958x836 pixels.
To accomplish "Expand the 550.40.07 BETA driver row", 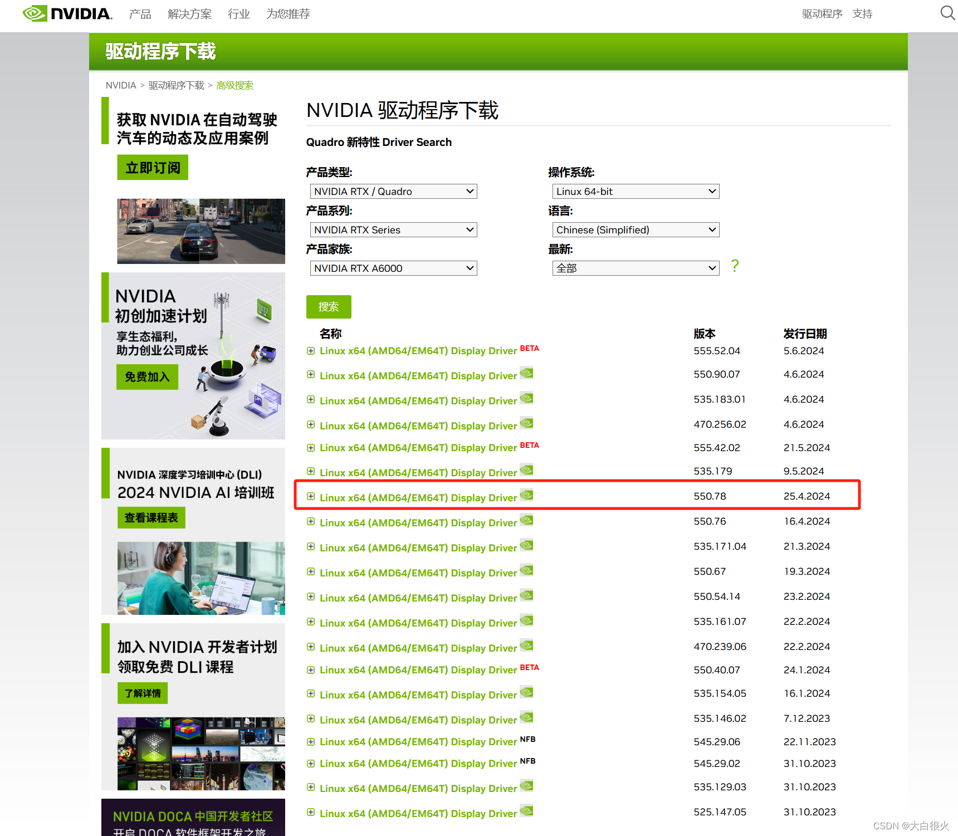I will pyautogui.click(x=311, y=670).
